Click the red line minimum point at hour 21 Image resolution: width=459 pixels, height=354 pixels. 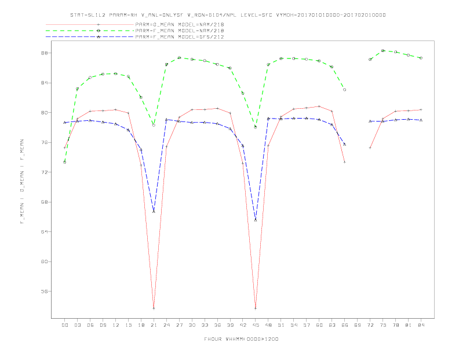(154, 308)
